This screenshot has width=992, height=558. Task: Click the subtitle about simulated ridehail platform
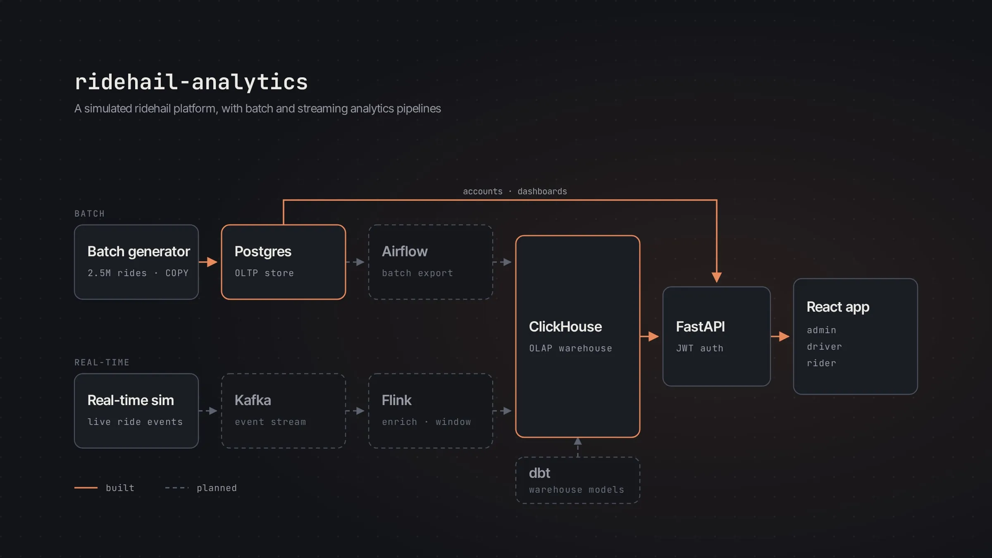click(x=258, y=109)
